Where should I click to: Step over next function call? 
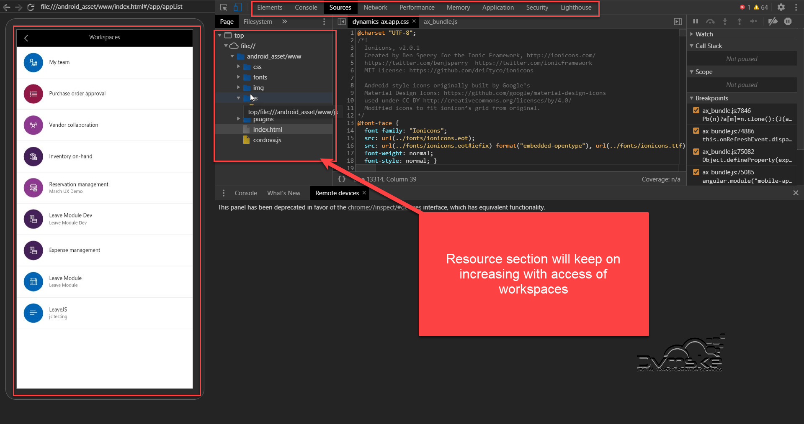pyautogui.click(x=710, y=21)
